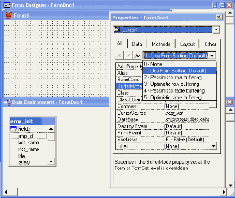Close the Properties window

click(218, 17)
